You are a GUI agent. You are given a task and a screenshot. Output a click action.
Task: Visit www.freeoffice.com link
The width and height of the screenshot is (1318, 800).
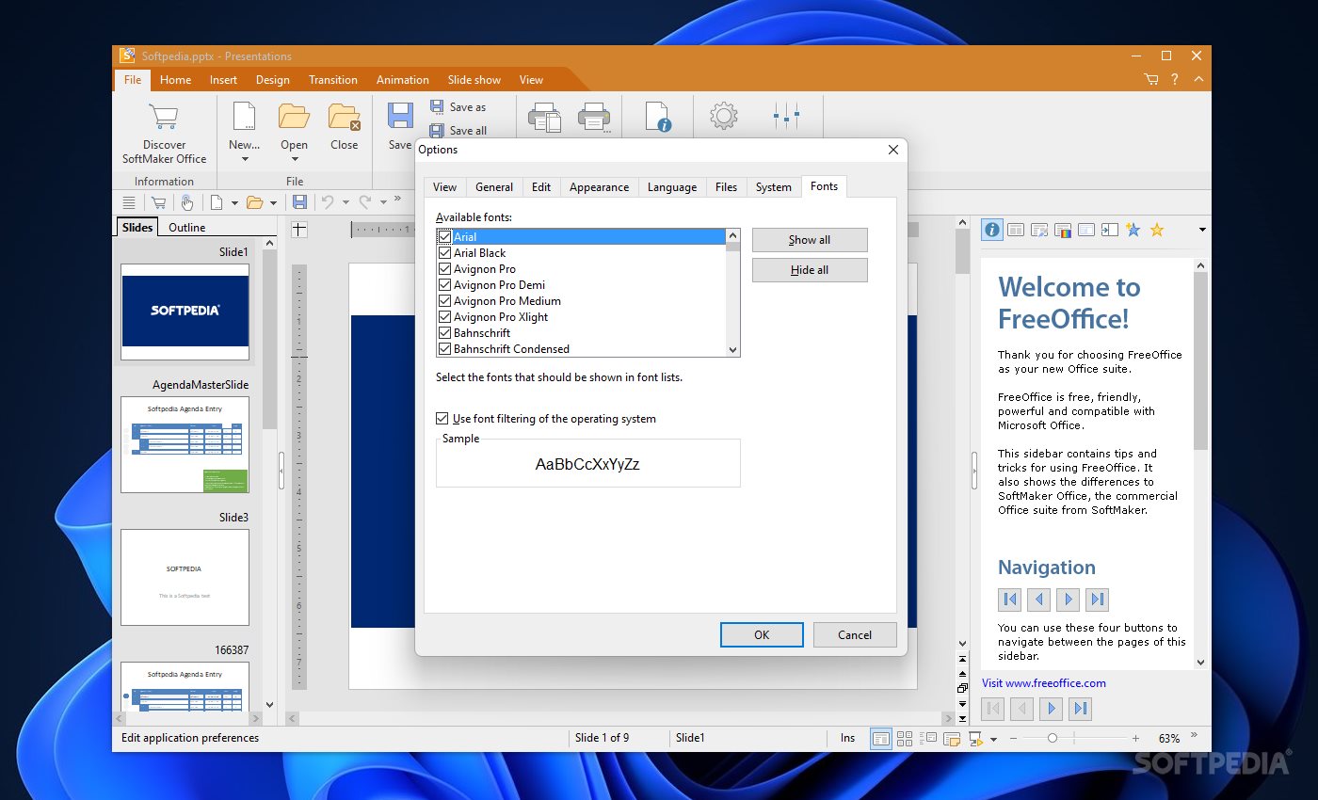coord(1044,683)
